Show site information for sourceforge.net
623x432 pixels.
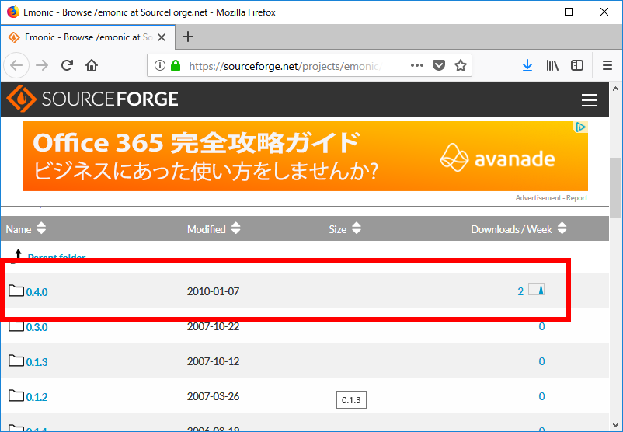pos(160,65)
